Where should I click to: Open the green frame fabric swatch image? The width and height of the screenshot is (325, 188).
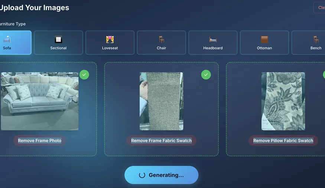tap(161, 101)
